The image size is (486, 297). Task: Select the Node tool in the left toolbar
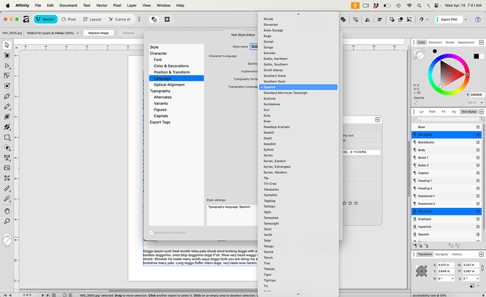pyautogui.click(x=7, y=65)
